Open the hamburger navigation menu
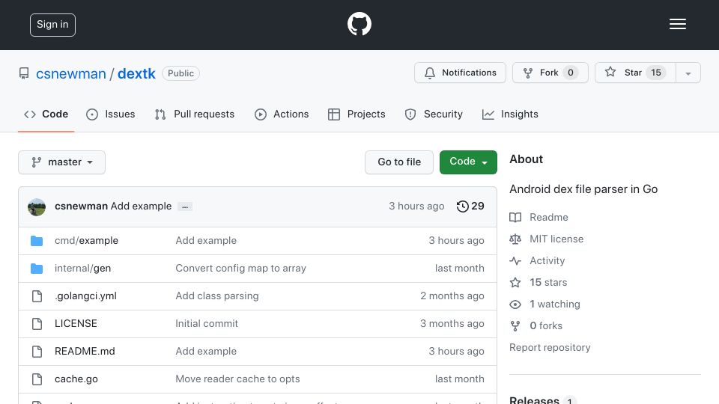The height and width of the screenshot is (404, 719). coord(677,24)
